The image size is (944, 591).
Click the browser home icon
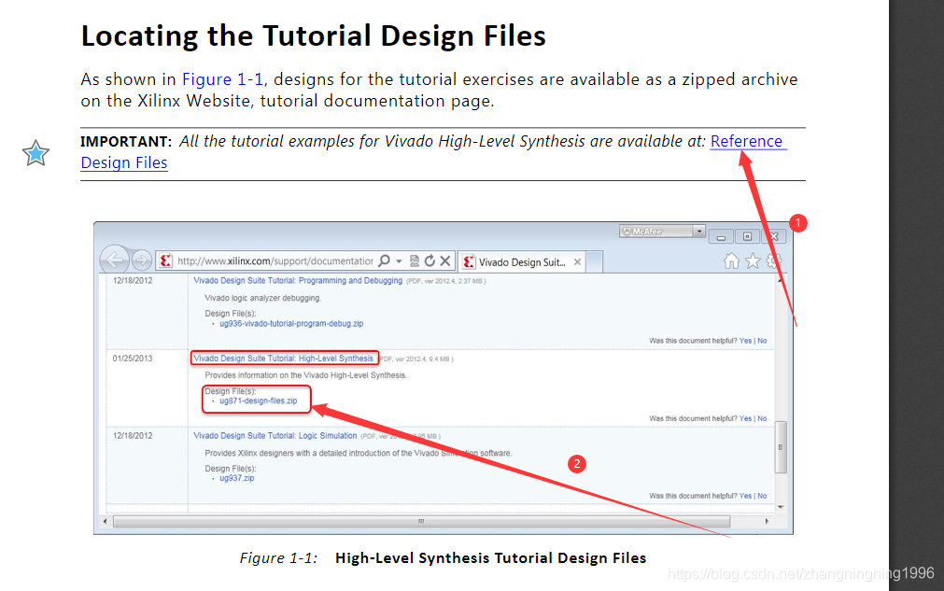tap(731, 260)
